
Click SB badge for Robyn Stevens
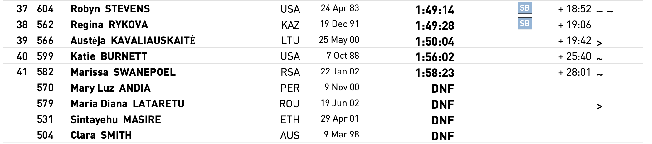pyautogui.click(x=525, y=8)
